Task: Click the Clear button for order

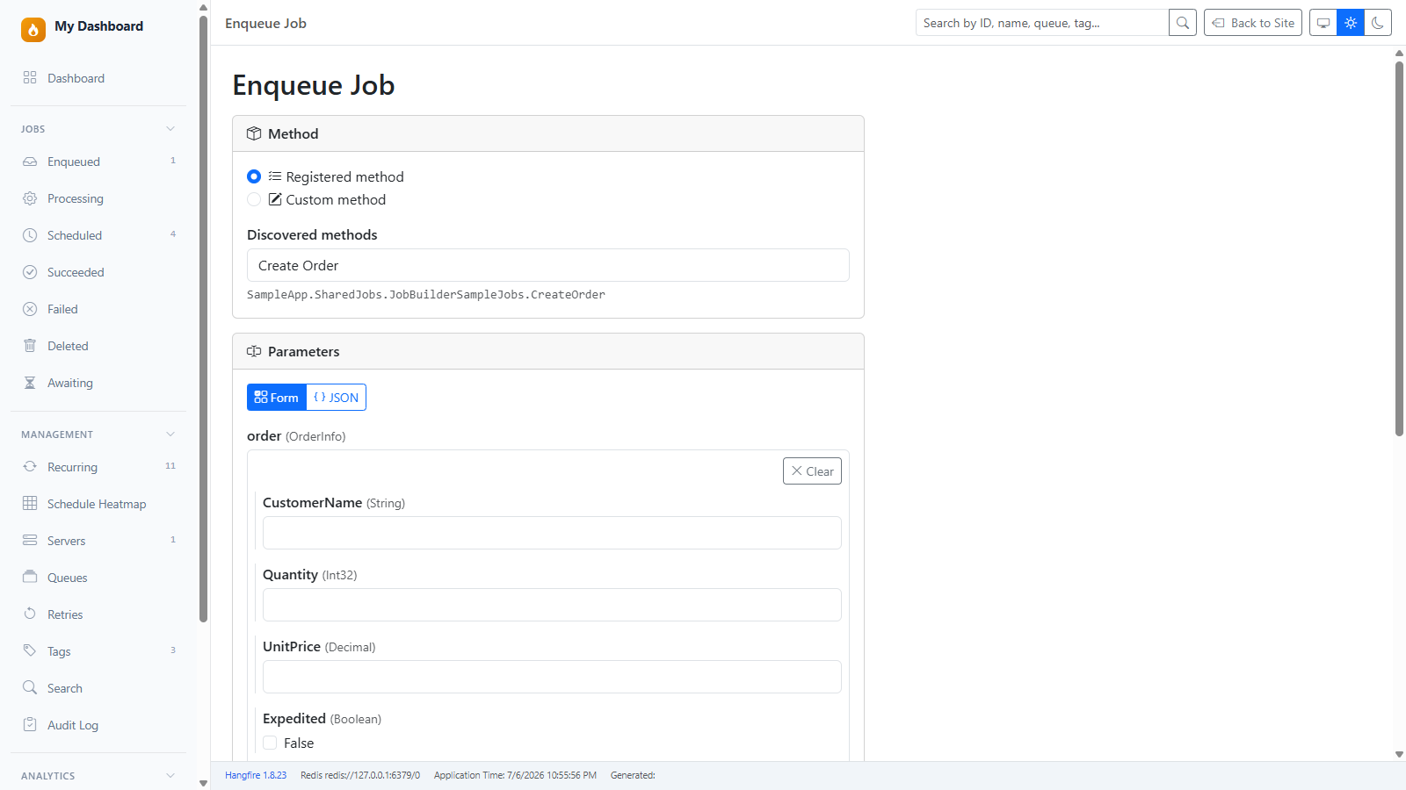Action: click(812, 471)
